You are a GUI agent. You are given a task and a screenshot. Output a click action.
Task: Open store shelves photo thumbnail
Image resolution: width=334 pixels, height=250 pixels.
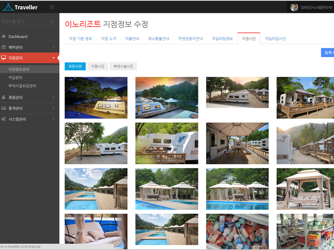point(305,232)
